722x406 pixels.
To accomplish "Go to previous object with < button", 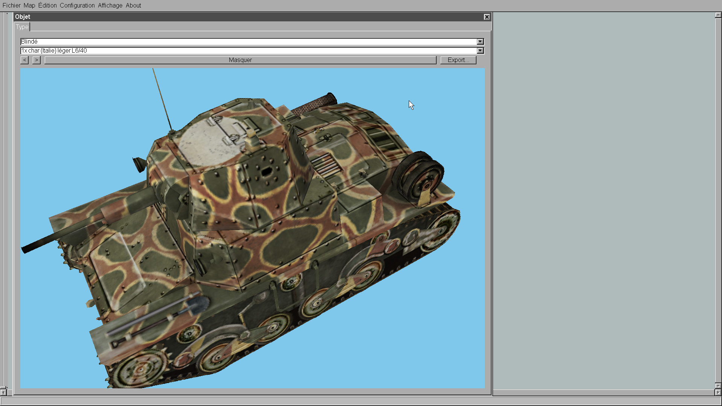I will coord(24,60).
